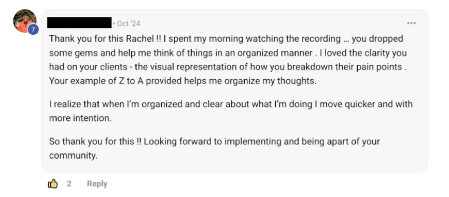
Task: Open the commenter's round profile avatar
Action: pyautogui.click(x=24, y=21)
